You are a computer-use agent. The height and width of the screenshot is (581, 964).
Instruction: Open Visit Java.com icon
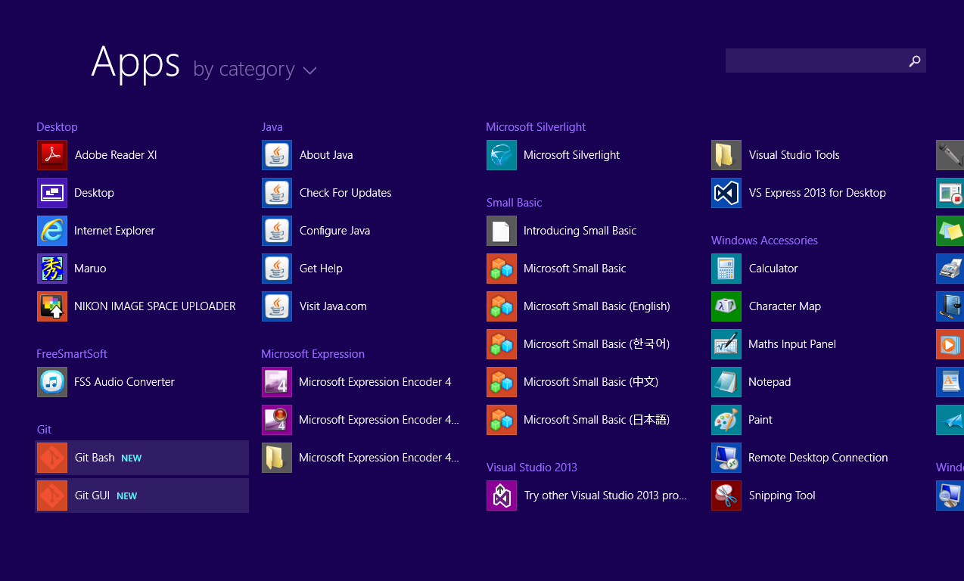pyautogui.click(x=277, y=306)
